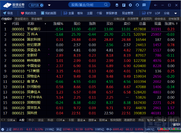Open the hexagon settings icon

130,5
